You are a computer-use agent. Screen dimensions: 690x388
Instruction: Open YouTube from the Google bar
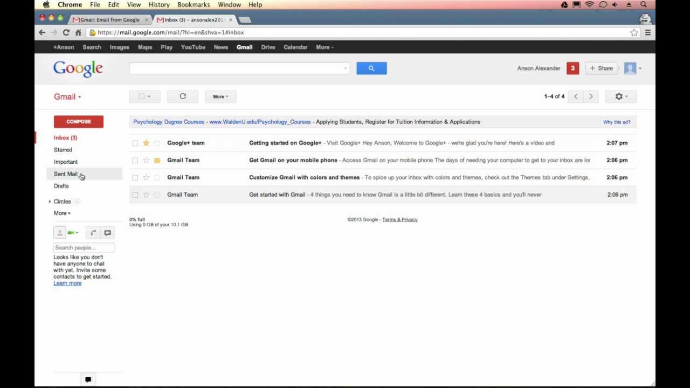click(193, 47)
